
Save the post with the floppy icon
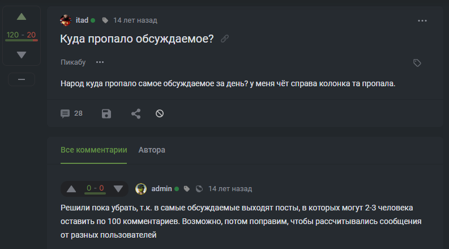click(106, 113)
